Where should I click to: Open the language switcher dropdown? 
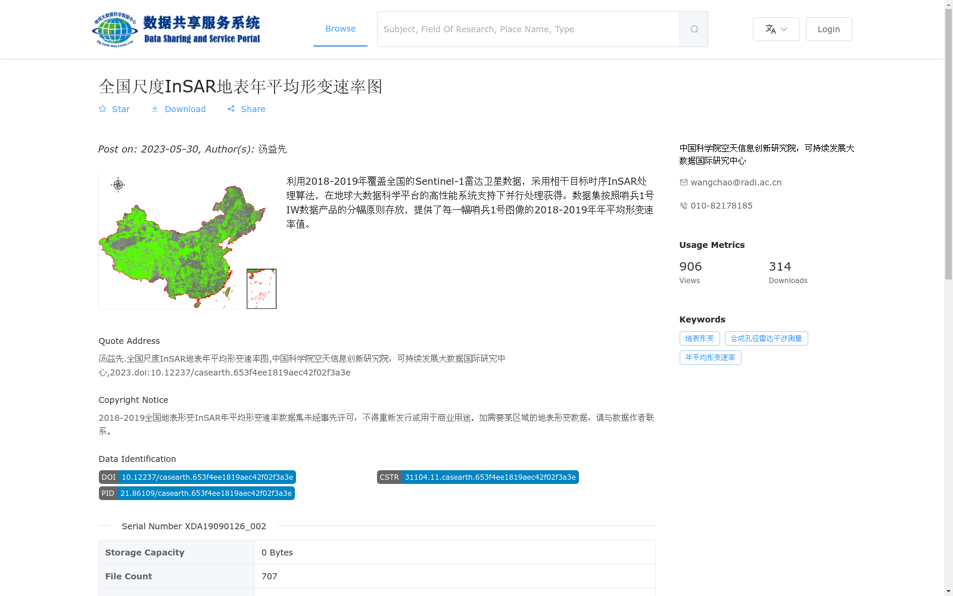point(776,29)
